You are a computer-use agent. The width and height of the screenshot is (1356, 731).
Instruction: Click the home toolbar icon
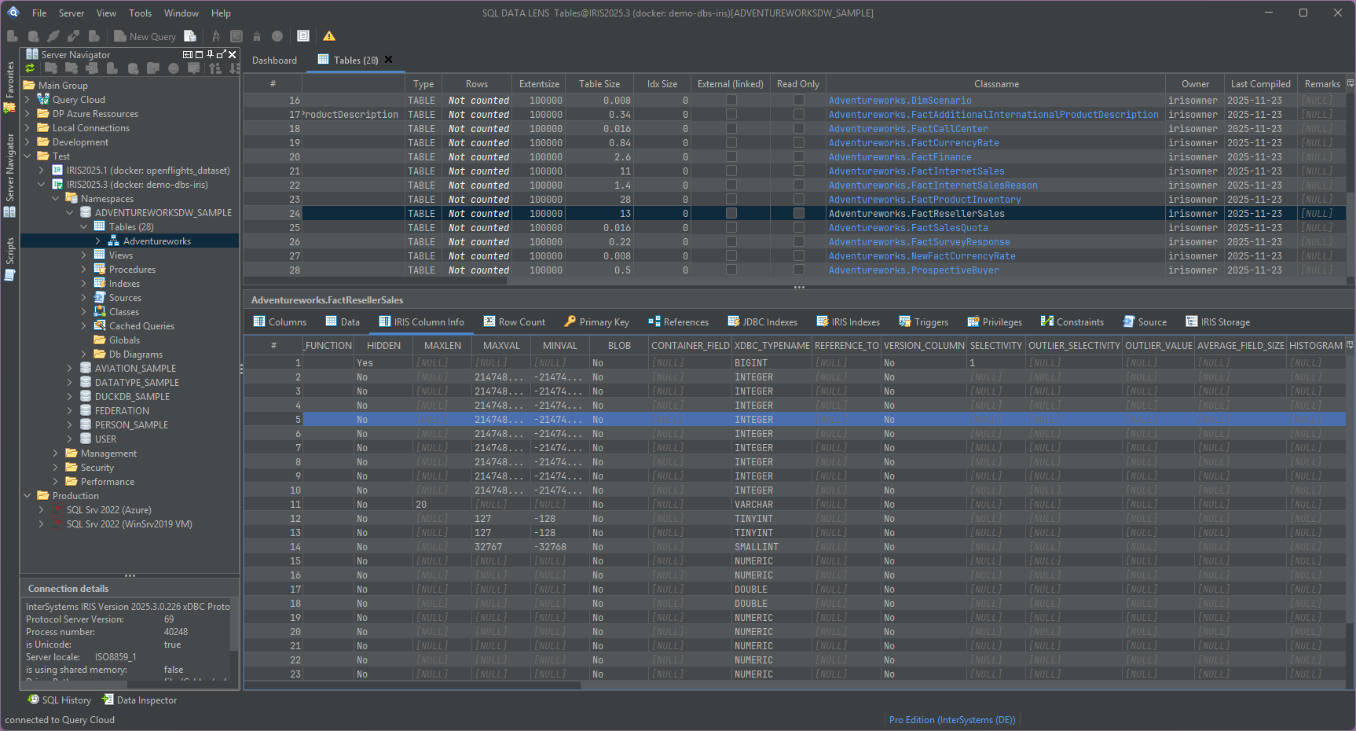click(257, 36)
